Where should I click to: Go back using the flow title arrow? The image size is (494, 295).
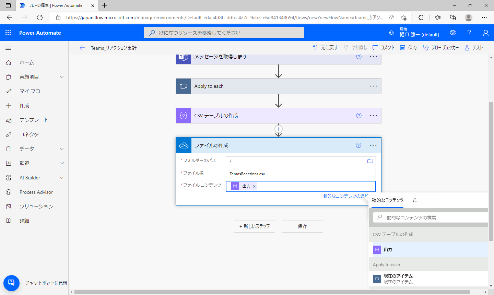click(x=82, y=48)
